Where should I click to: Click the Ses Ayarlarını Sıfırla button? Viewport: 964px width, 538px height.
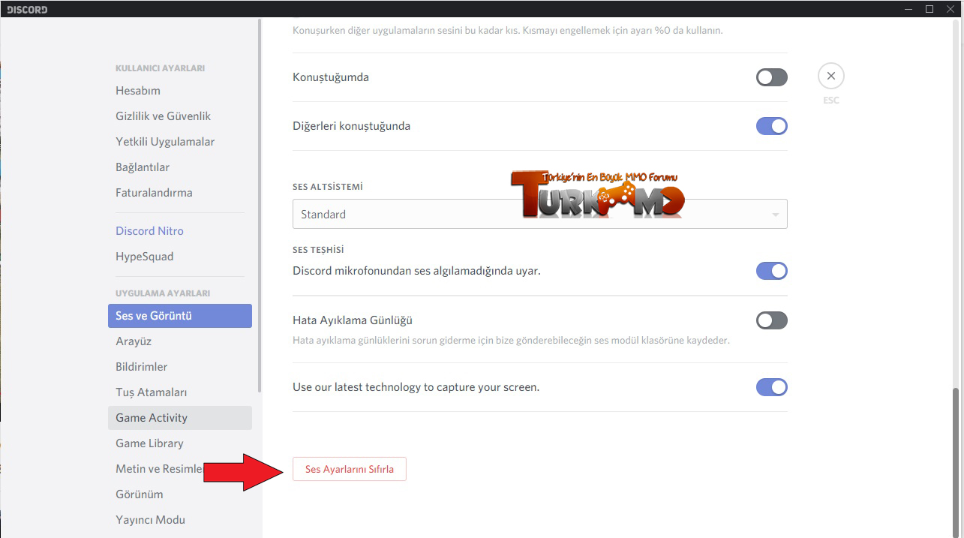pos(350,469)
